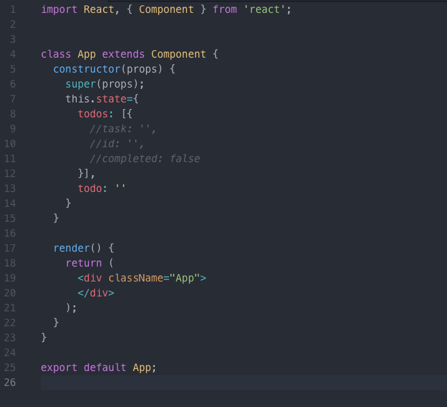Click the //completed: false comment

[x=145, y=159]
